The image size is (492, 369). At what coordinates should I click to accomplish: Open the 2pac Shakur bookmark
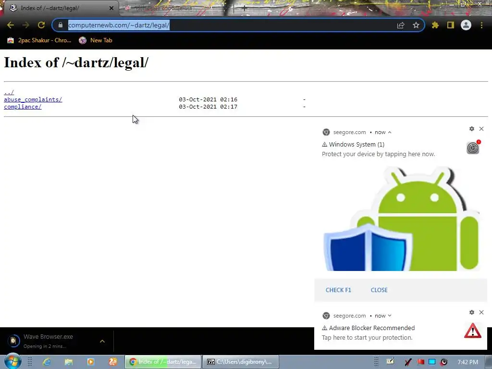pyautogui.click(x=39, y=40)
